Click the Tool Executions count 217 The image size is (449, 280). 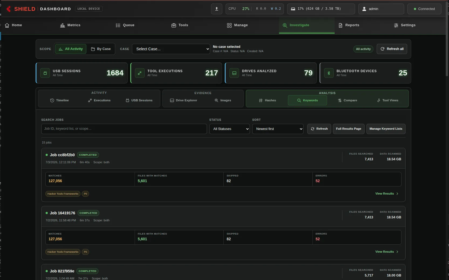point(212,73)
